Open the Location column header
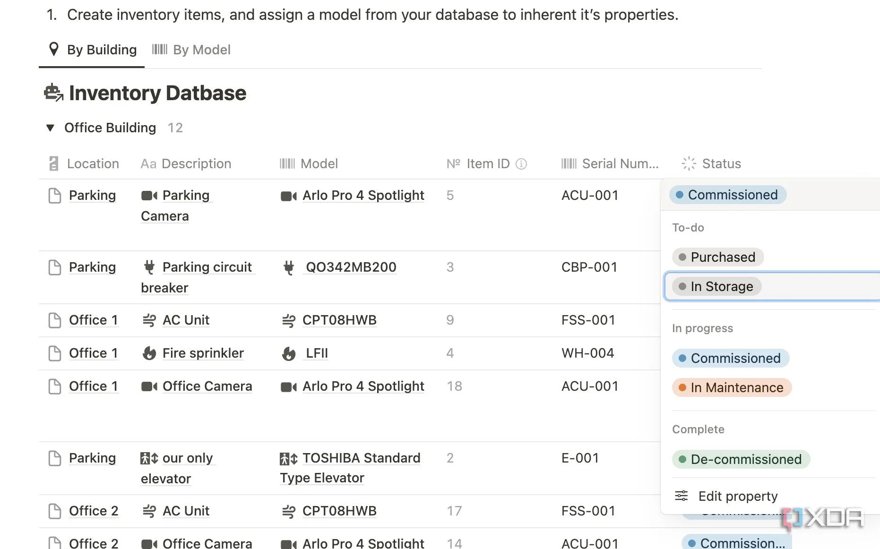The width and height of the screenshot is (880, 549). (x=84, y=163)
